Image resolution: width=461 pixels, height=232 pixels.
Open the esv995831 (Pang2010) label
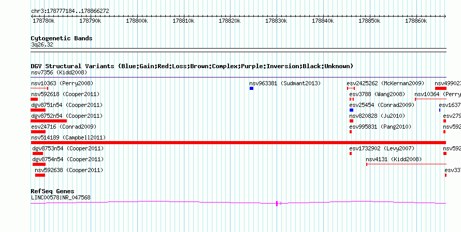[x=380, y=127]
